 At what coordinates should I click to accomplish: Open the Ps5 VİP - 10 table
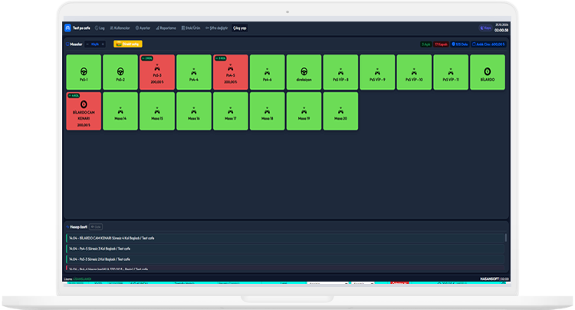click(414, 72)
